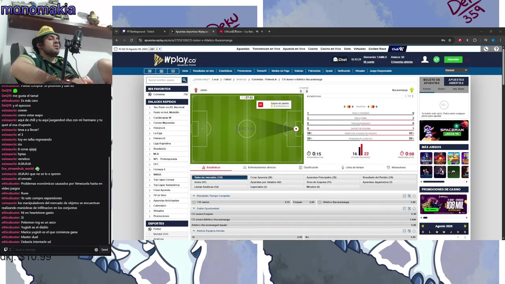Viewport: 505px width, 284px height.
Task: Collapse Resultado Tiempo Completo market
Action: (x=194, y=196)
